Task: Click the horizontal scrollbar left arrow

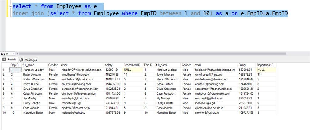Action: click(x=17, y=54)
